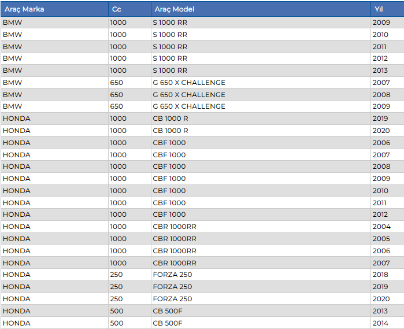The image size is (404, 329).
Task: Click CB 1000 R model for year 2019
Action: pyautogui.click(x=171, y=119)
